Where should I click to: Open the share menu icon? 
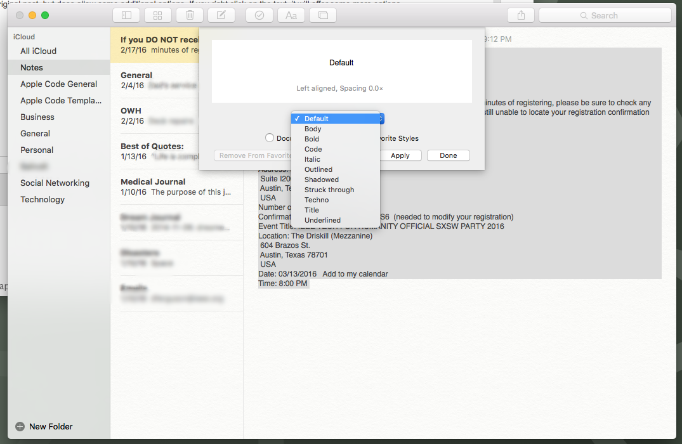click(x=521, y=15)
